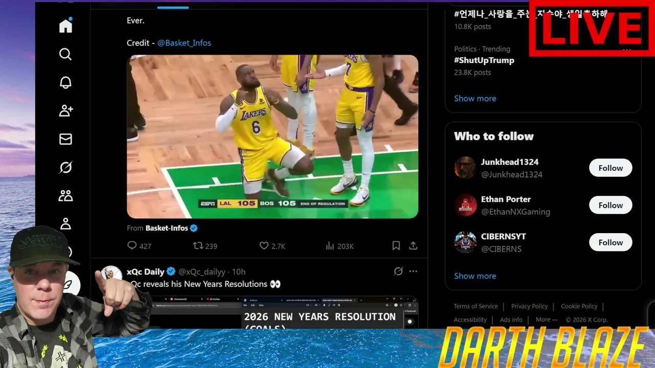655x368 pixels.
Task: View analytics for the 203K views post
Action: click(340, 246)
